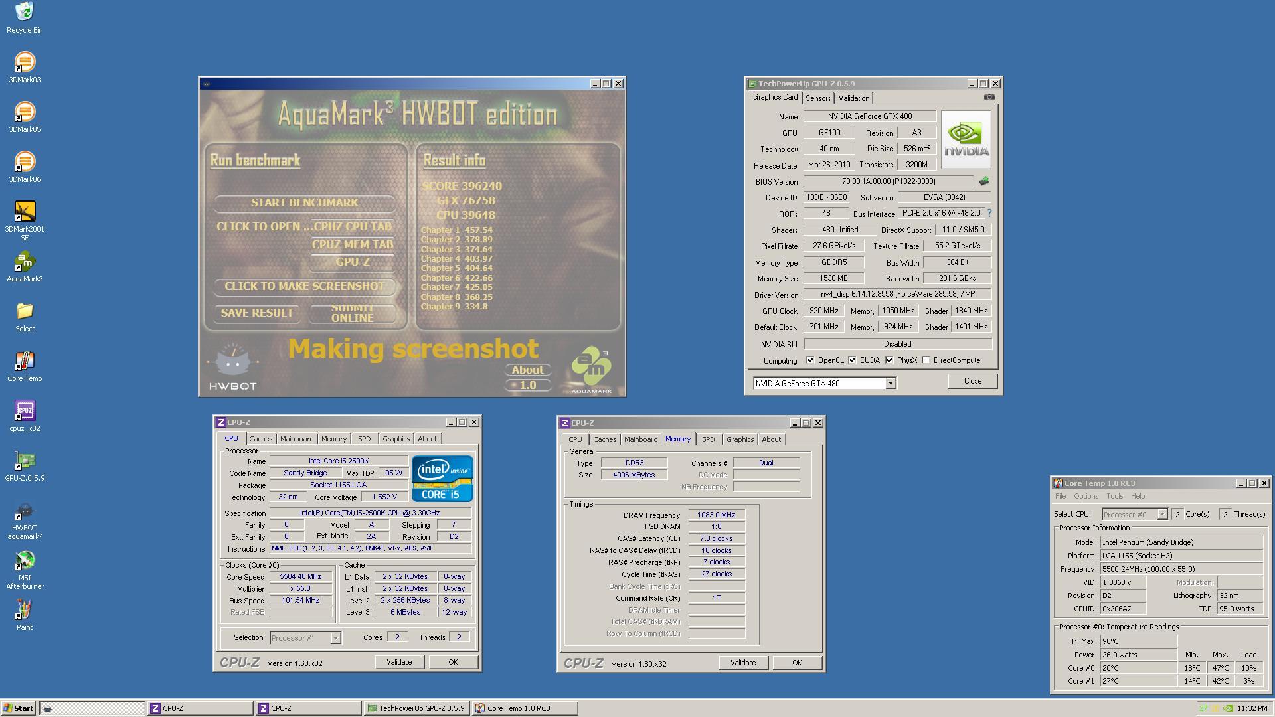Click the Core Speed value in CPU-Z
1275x717 pixels.
pyautogui.click(x=301, y=576)
